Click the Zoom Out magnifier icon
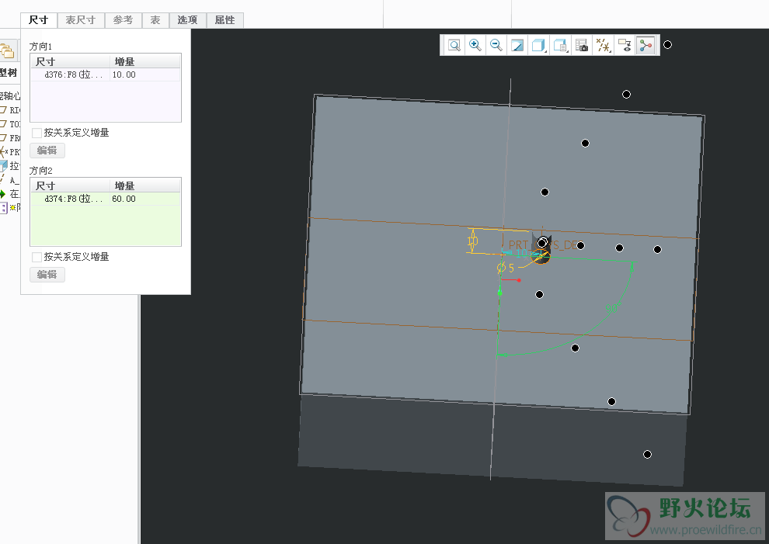Viewport: 769px width, 544px height. [x=496, y=46]
